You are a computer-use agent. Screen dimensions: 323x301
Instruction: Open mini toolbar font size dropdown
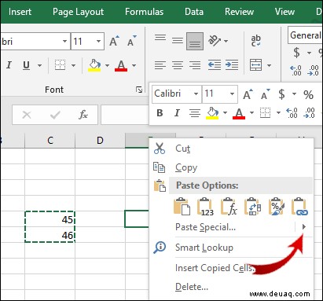pyautogui.click(x=232, y=94)
